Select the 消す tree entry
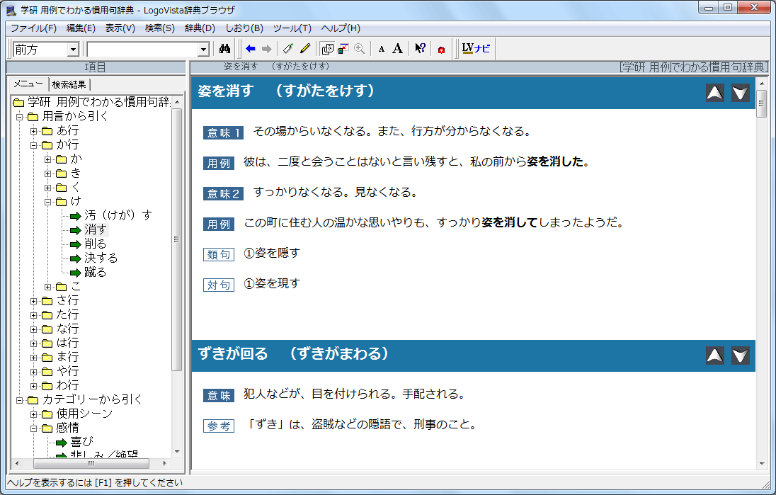 point(95,229)
